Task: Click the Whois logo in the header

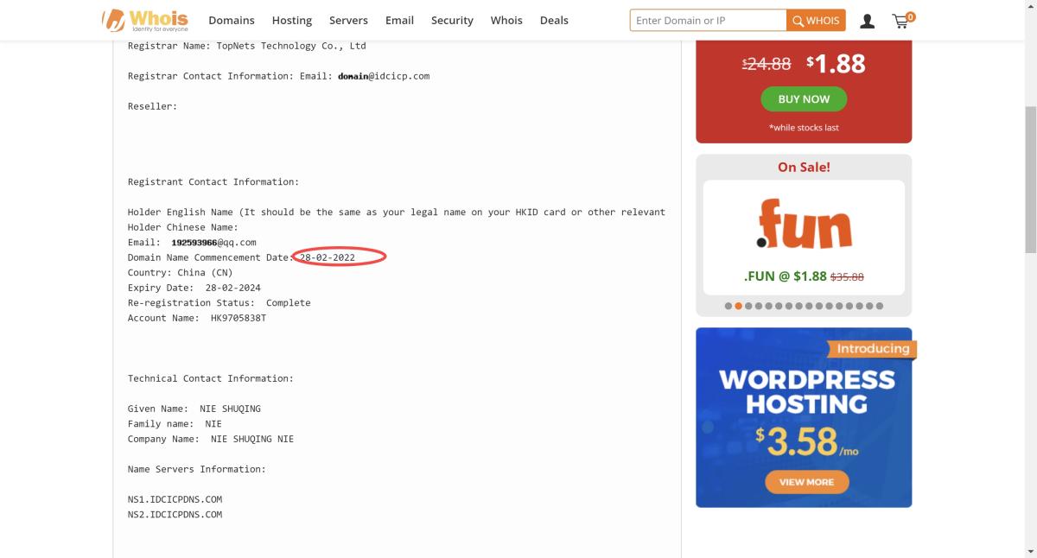Action: (x=145, y=20)
